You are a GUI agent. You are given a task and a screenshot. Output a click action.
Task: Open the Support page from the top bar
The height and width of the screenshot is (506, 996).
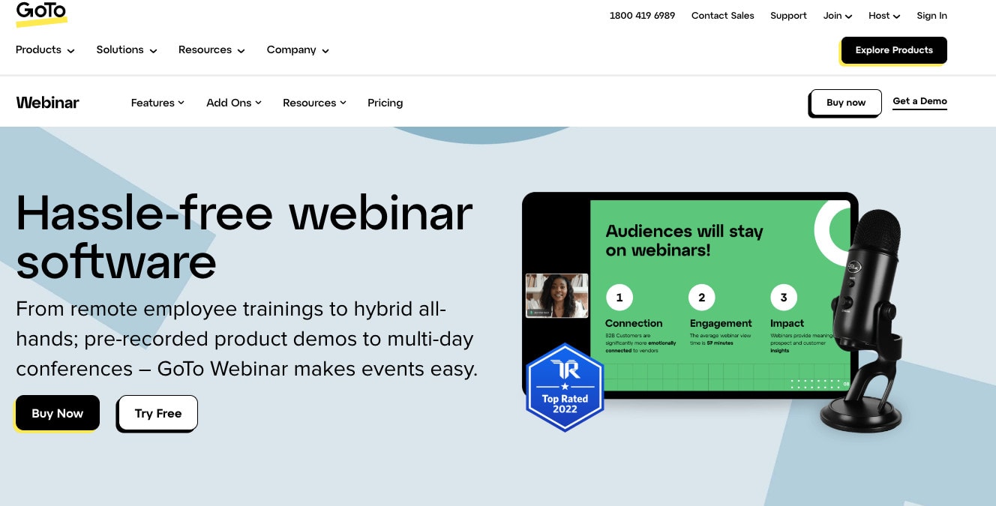click(788, 15)
